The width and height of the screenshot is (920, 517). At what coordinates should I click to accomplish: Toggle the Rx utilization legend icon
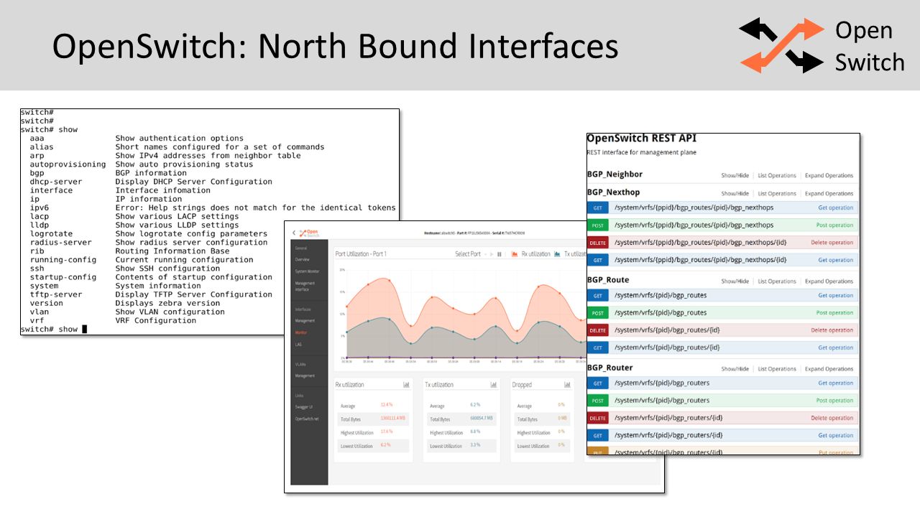(x=515, y=254)
